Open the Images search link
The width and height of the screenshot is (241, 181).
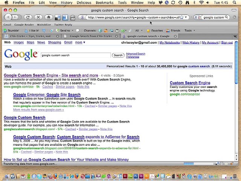[x=18, y=42]
